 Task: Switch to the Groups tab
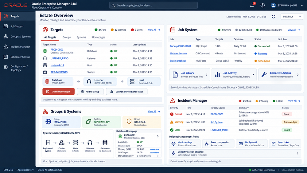(67, 37)
